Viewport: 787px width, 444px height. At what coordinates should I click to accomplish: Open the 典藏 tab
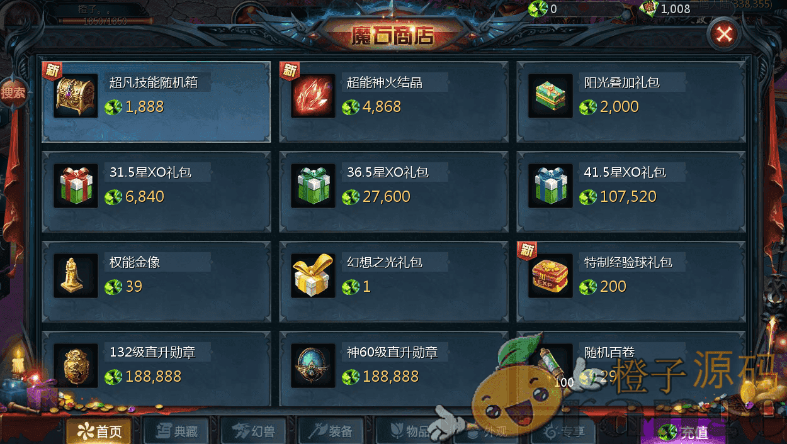[176, 431]
